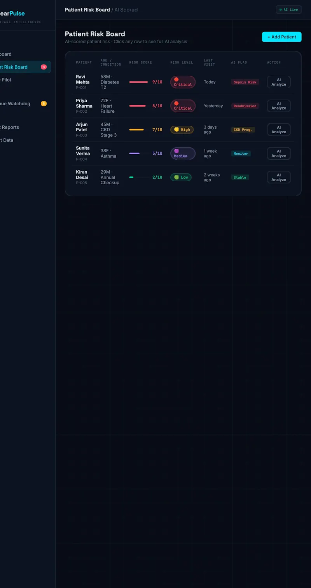Click the 3 days ago last visit cell
Screen dimensions: 311x588
pos(210,129)
